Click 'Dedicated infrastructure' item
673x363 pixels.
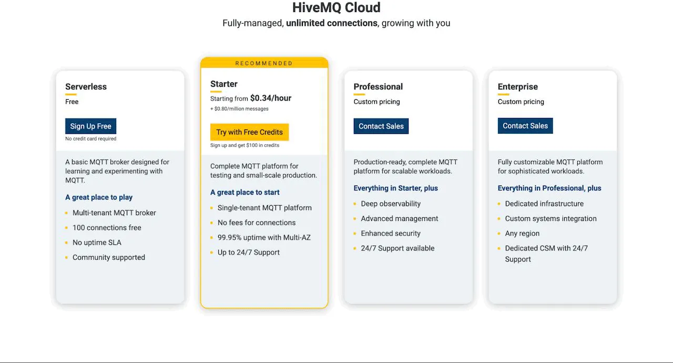coord(544,204)
